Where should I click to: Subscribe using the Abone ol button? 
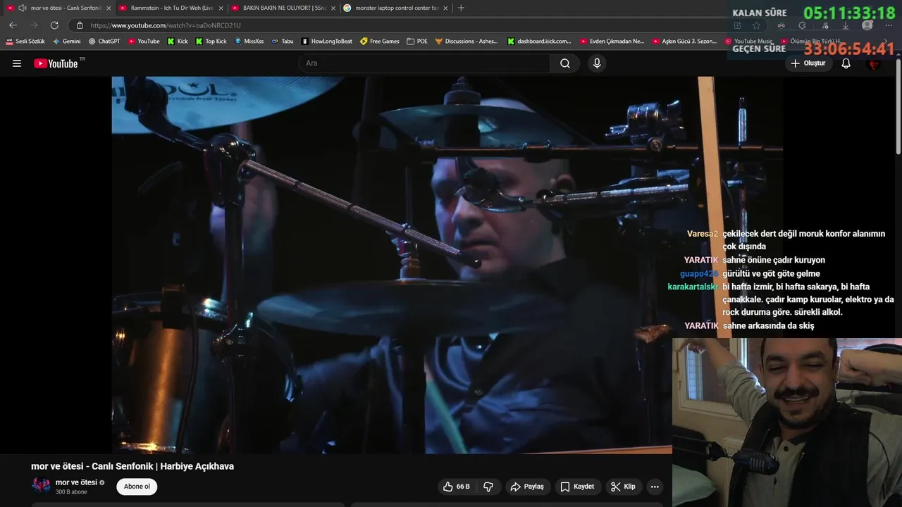[x=137, y=487]
